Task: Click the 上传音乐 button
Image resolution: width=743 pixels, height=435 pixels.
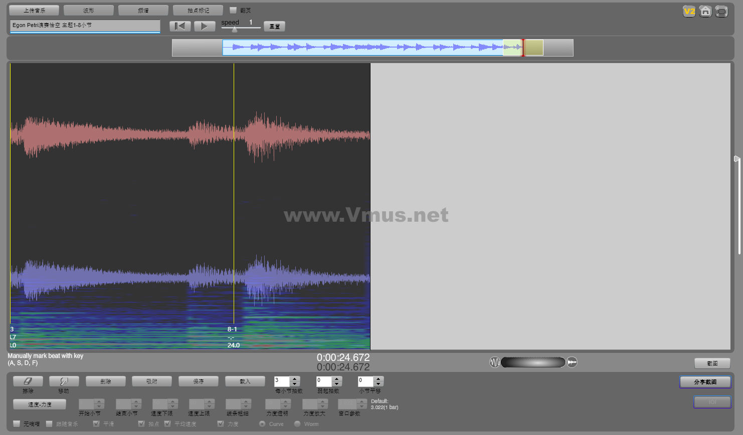Action: click(x=34, y=11)
